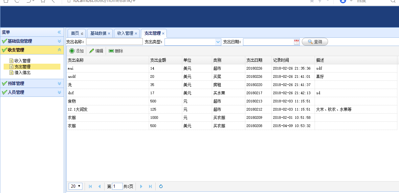This screenshot has width=399, height=193.
Task: Expand the 基础信息管理 section
Action: pyautogui.click(x=59, y=41)
